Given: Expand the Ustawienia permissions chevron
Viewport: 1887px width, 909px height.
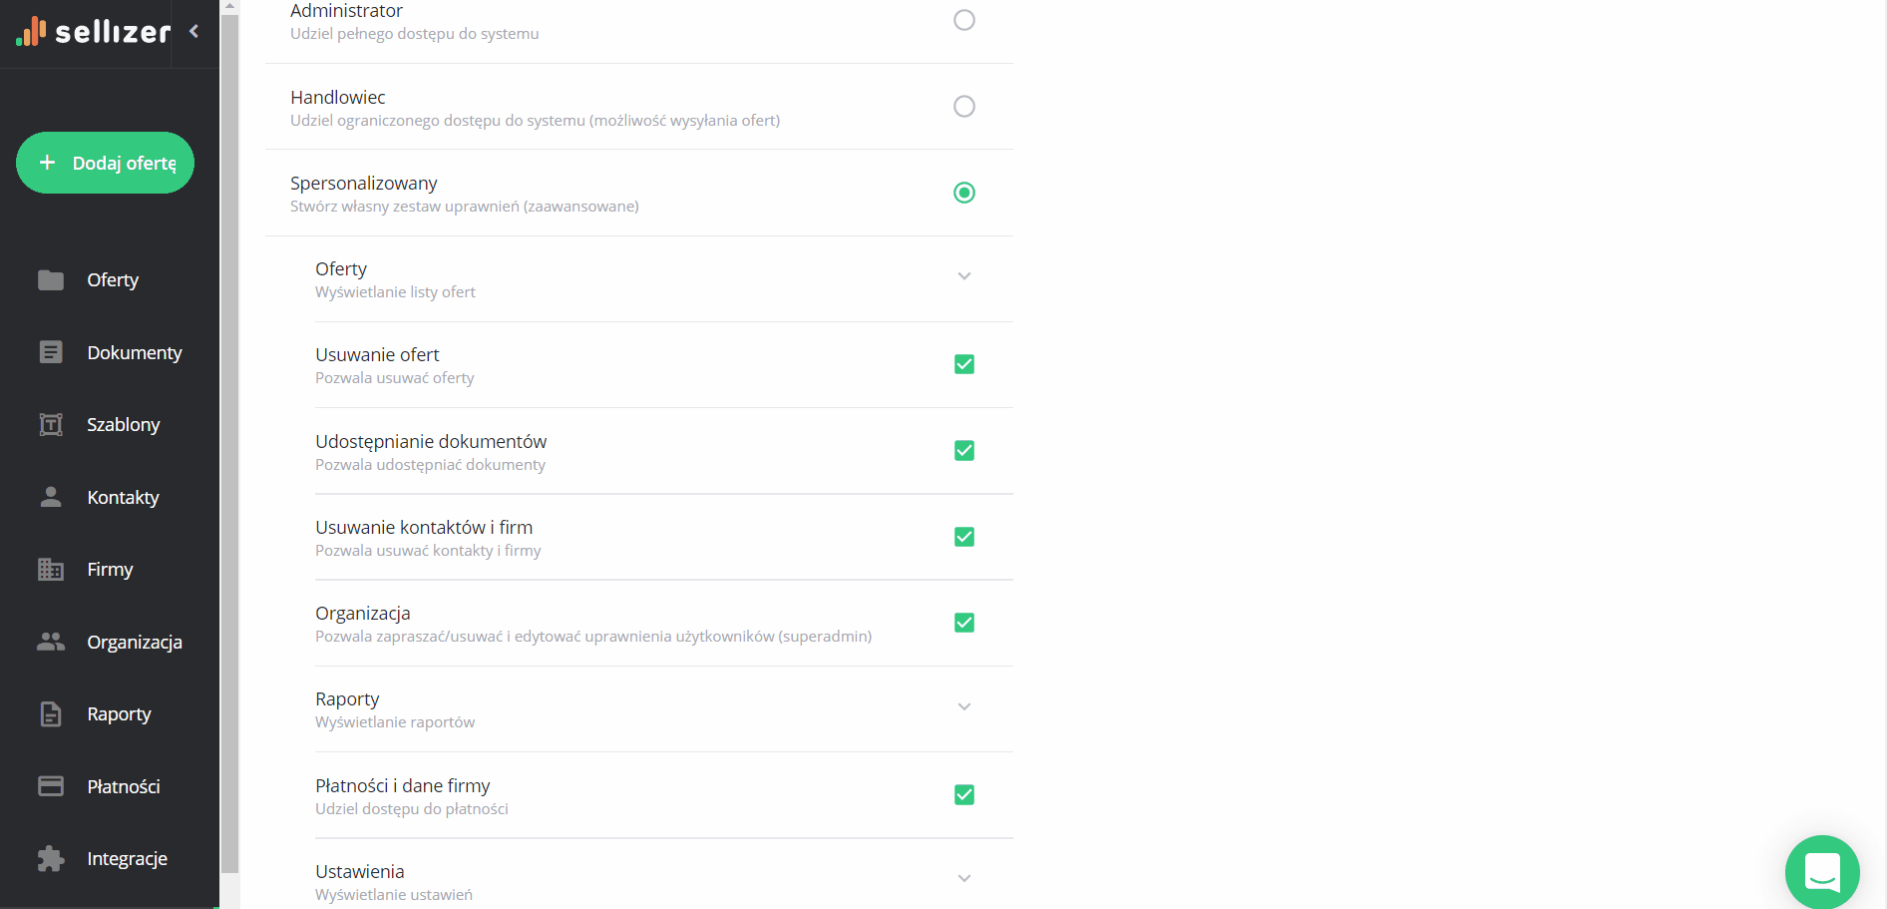Looking at the screenshot, I should tap(963, 879).
